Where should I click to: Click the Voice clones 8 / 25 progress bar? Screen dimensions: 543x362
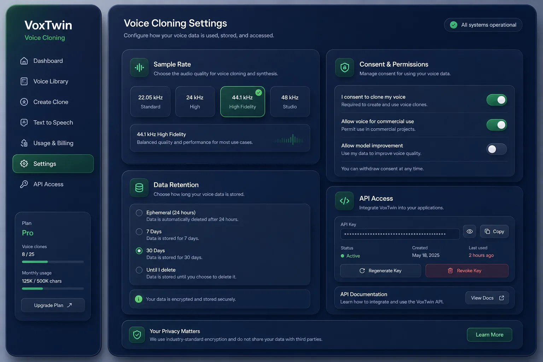(53, 262)
